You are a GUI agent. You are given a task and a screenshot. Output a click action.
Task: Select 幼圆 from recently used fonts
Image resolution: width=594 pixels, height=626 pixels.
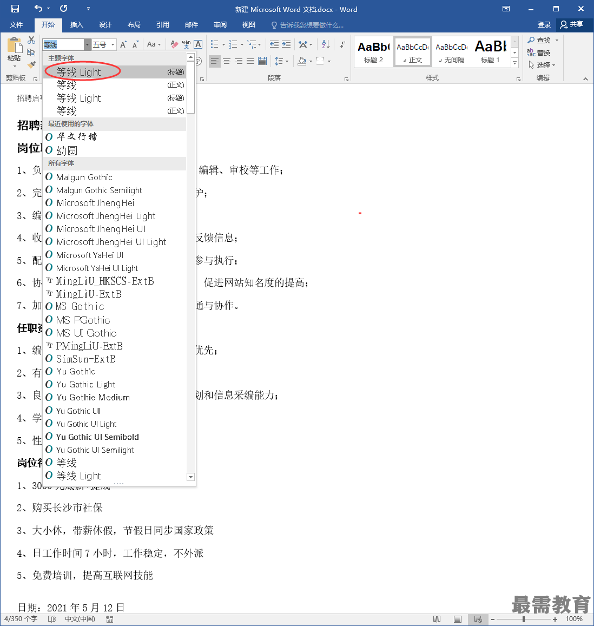coord(115,150)
